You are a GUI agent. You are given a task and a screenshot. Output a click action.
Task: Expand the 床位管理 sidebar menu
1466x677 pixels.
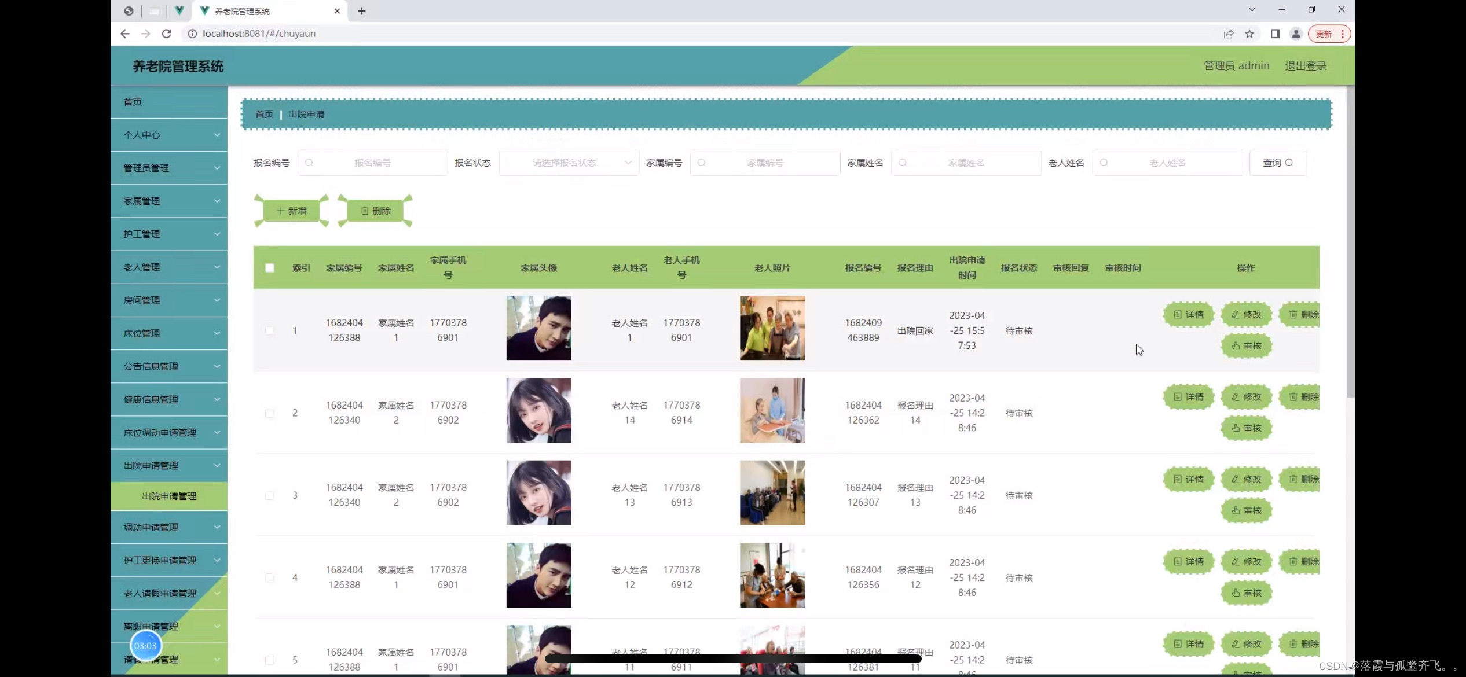[x=169, y=333]
